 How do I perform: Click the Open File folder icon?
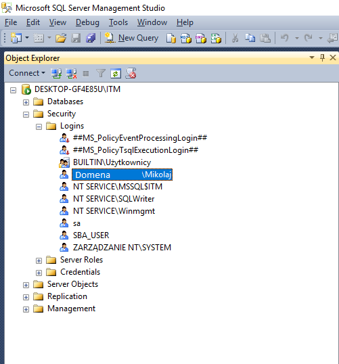tap(61, 38)
